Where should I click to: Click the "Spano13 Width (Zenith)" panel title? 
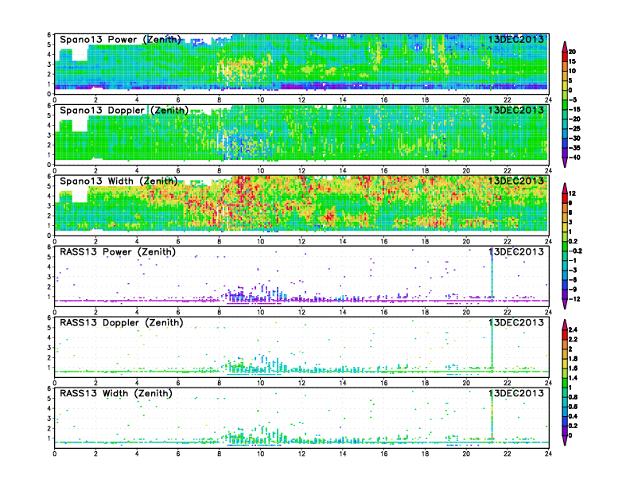119,181
